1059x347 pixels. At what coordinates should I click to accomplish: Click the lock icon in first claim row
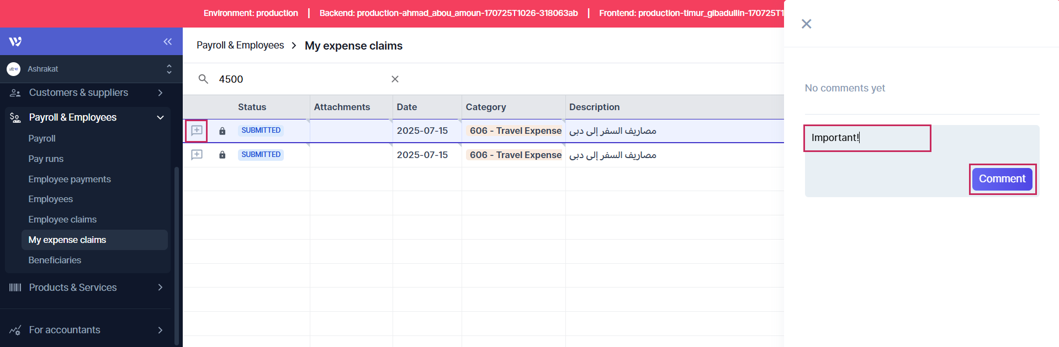coord(222,131)
